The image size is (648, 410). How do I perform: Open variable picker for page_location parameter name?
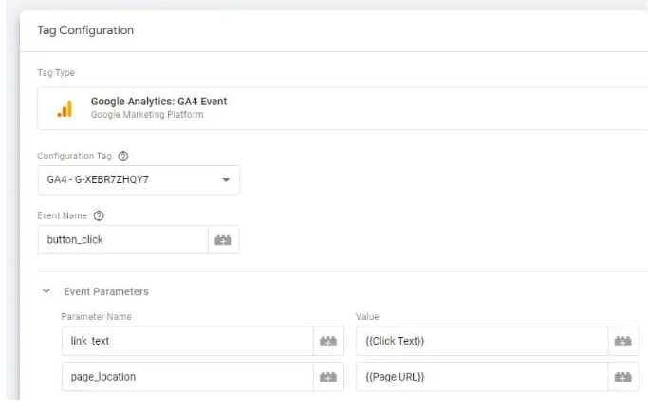click(328, 377)
